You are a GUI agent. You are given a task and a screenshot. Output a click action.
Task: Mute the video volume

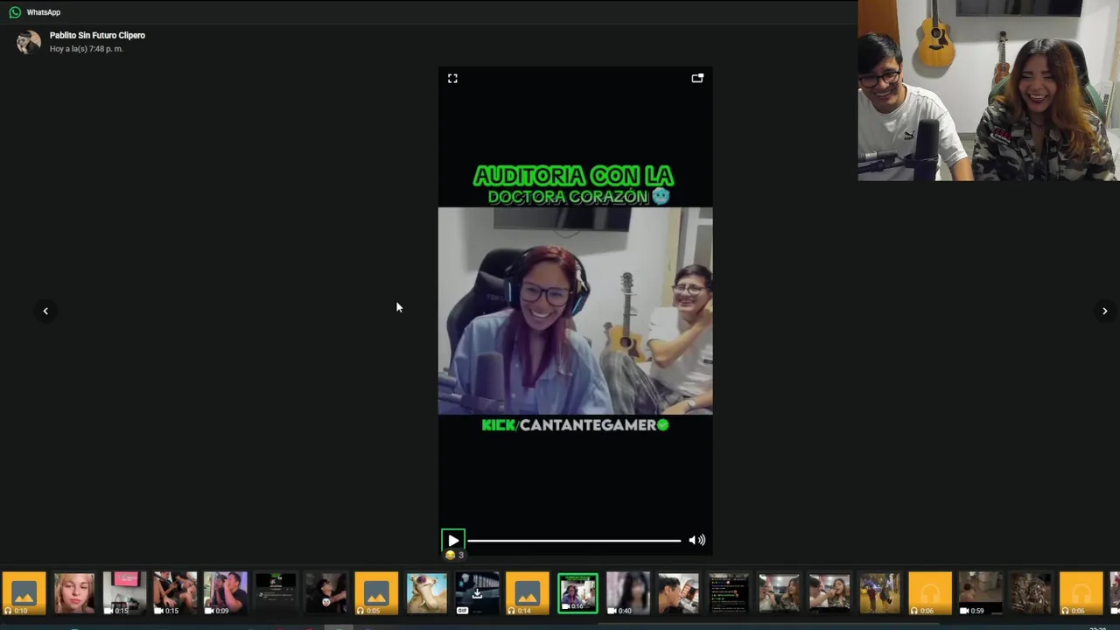(x=696, y=540)
